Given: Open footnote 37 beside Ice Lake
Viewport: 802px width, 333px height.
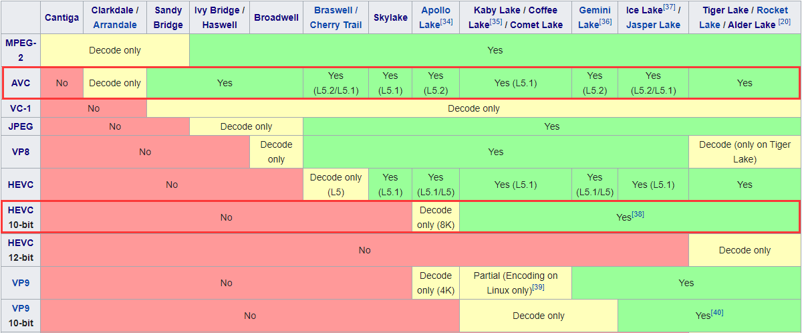Looking at the screenshot, I should coord(668,7).
